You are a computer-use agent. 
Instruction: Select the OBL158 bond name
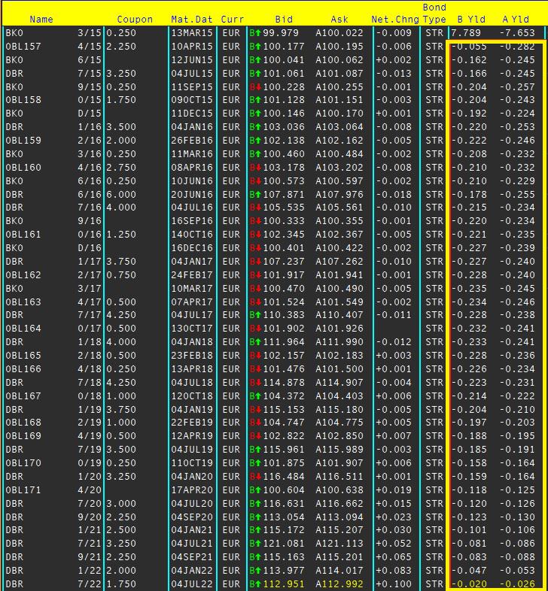coord(23,100)
